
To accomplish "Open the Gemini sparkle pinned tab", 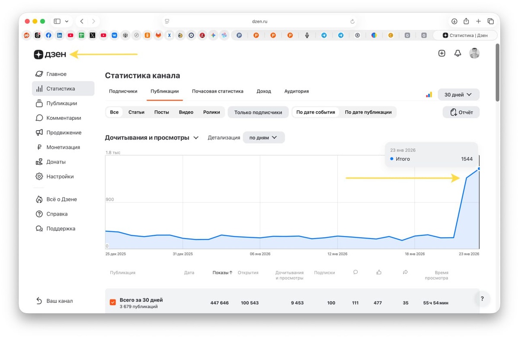I will 213,35.
